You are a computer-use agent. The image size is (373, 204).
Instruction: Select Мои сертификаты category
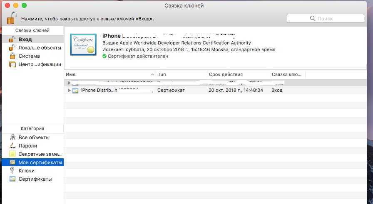pos(40,162)
